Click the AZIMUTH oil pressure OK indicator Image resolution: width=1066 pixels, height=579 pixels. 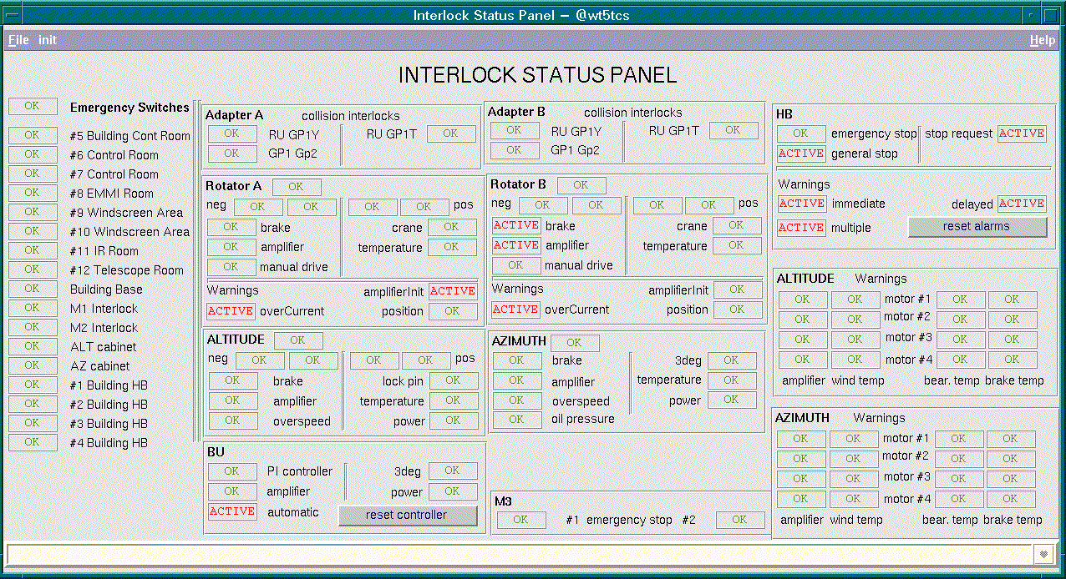click(516, 420)
